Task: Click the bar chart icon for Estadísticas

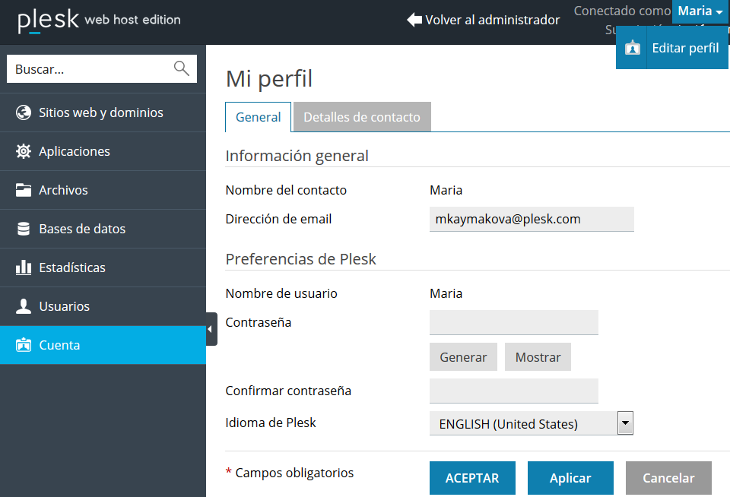Action: point(24,267)
